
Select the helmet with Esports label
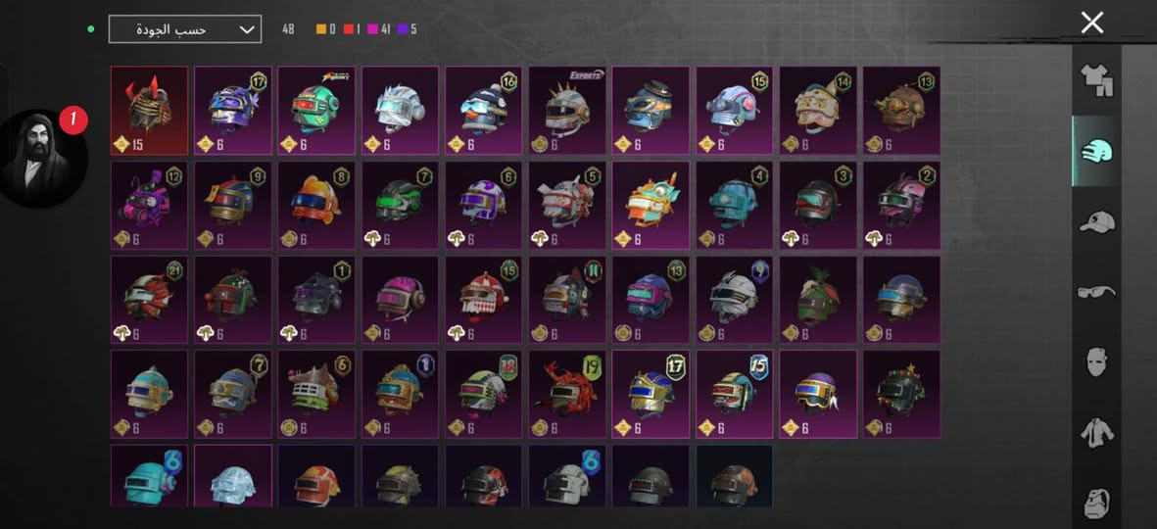567,111
